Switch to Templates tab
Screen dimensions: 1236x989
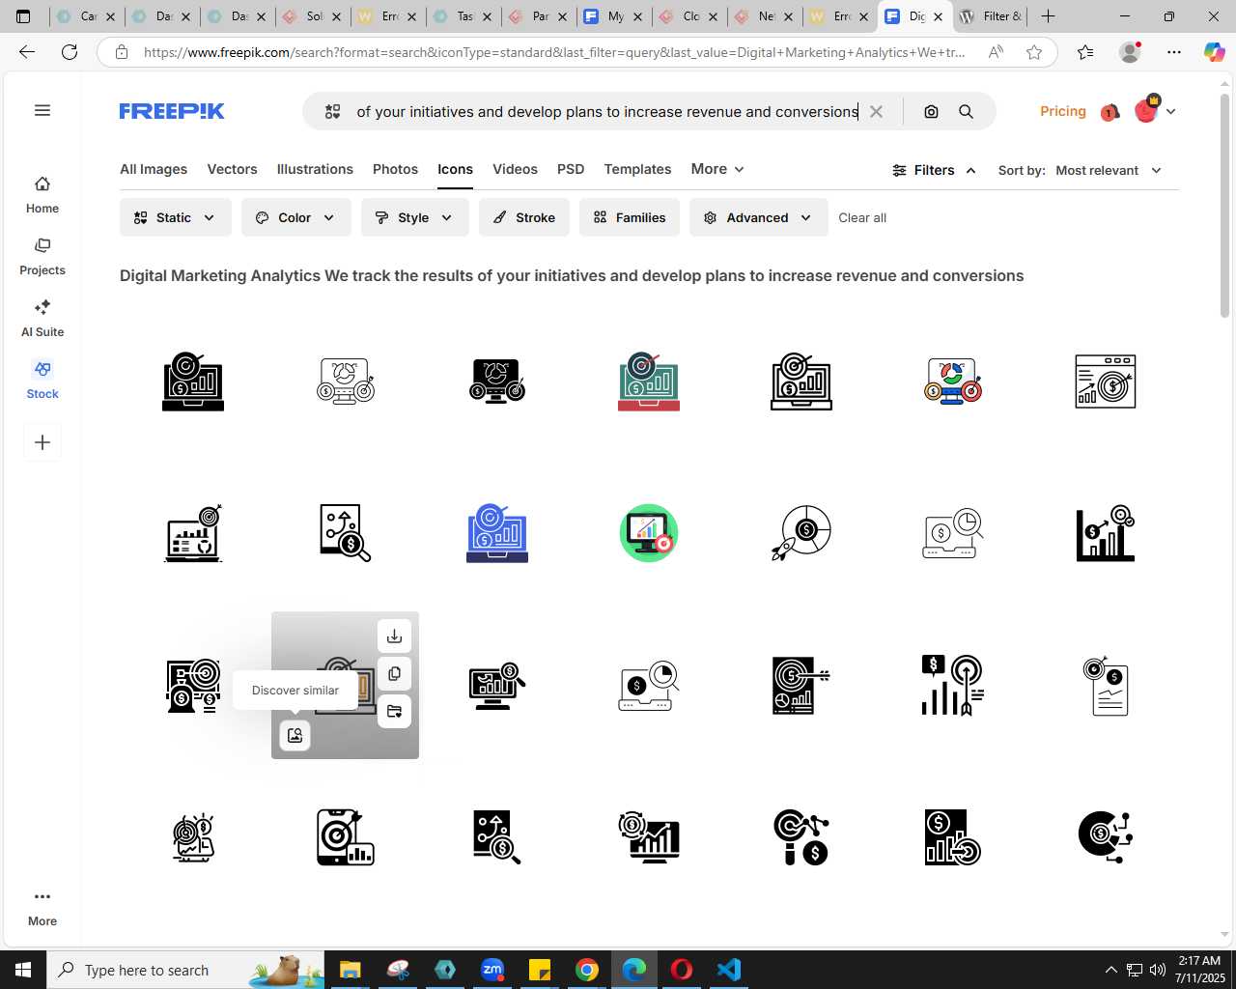pos(637,169)
